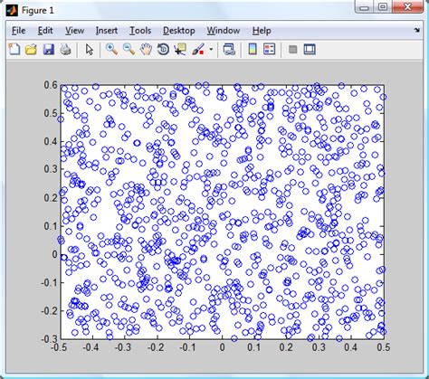
Task: Choose the Data Cursor tool
Action: (x=180, y=49)
